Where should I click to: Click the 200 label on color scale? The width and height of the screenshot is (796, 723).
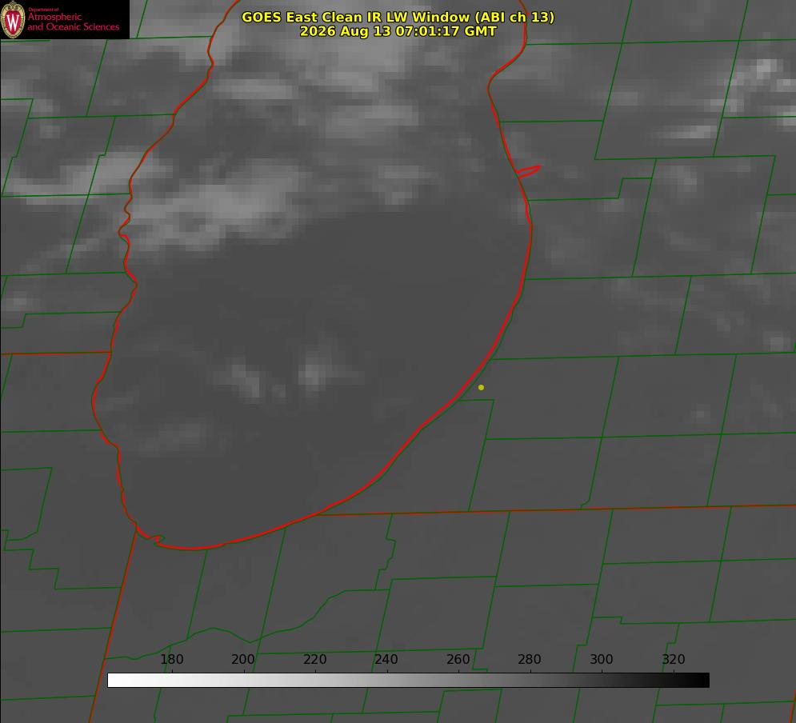[x=243, y=659]
